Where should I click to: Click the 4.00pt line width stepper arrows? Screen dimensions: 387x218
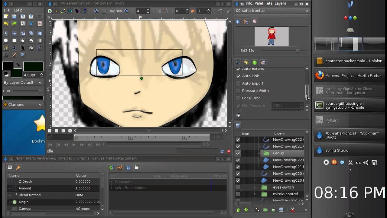(x=41, y=75)
